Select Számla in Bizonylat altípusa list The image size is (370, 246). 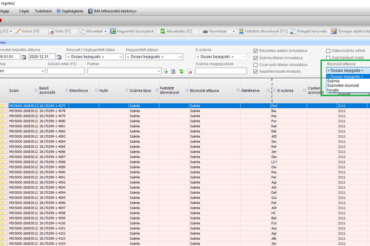click(x=348, y=81)
